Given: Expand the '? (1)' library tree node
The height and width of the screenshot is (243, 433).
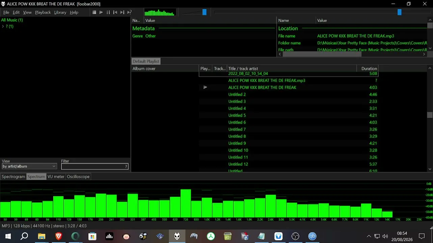Looking at the screenshot, I should (x=3, y=26).
